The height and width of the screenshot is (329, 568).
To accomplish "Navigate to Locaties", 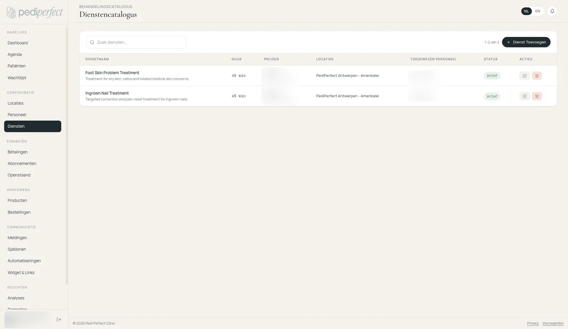I will [33, 103].
